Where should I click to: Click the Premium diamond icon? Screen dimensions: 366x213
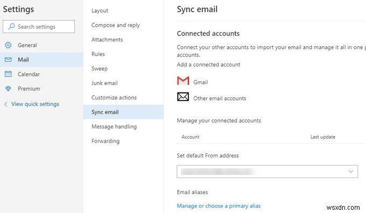8,89
